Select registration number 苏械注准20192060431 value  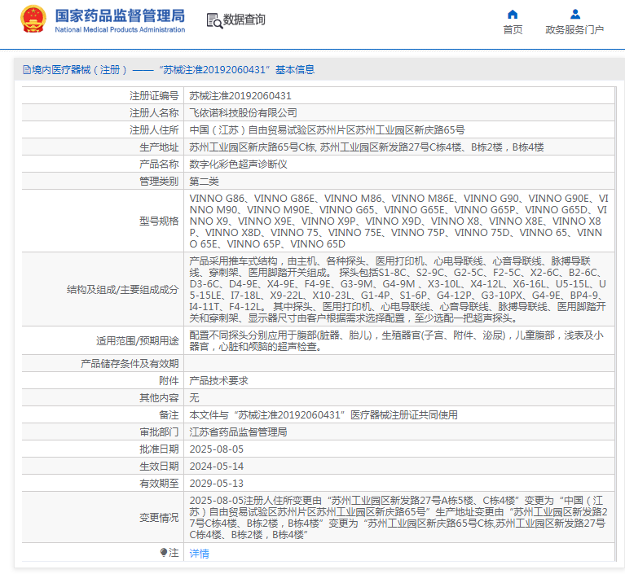(x=240, y=96)
